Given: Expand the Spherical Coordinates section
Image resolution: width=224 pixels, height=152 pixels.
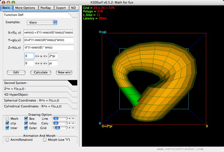Looking at the screenshot, I should tap(40, 100).
